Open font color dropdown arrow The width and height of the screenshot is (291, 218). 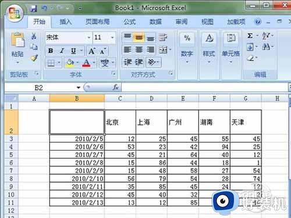[94, 63]
